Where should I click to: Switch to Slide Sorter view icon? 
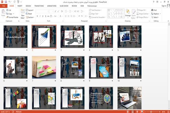[133, 112]
